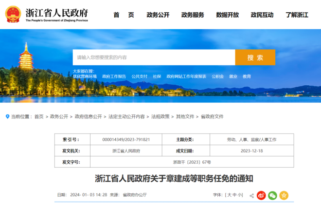321x208 pixels.
Task: Click the yellow star favorite icon
Action: [x=284, y=195]
